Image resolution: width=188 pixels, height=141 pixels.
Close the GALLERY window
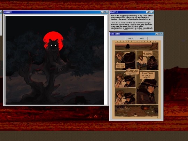tap(107, 12)
